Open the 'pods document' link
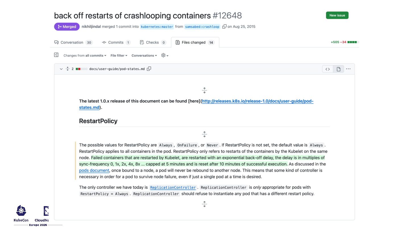 (x=94, y=170)
